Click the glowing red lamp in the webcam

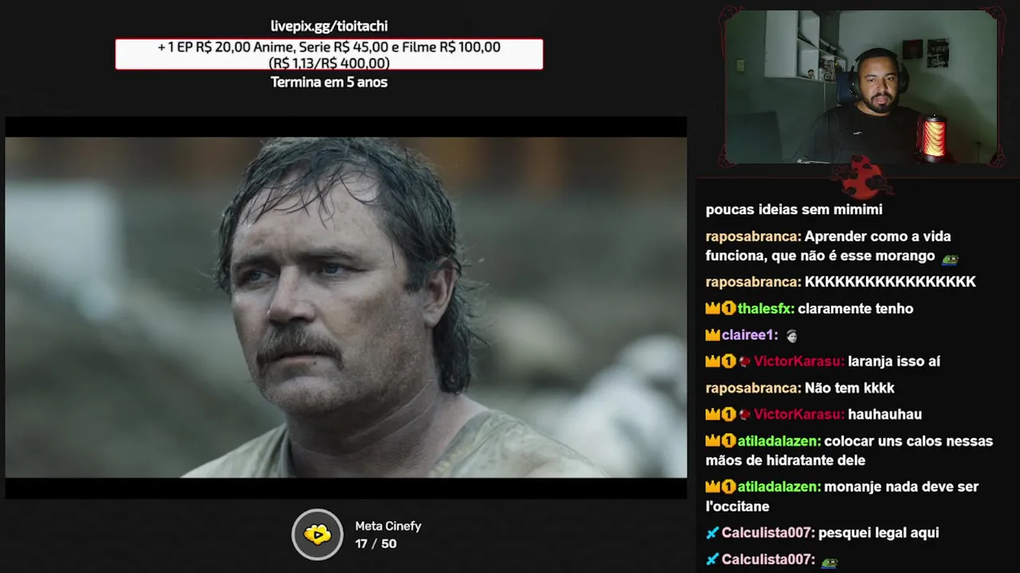pos(933,137)
